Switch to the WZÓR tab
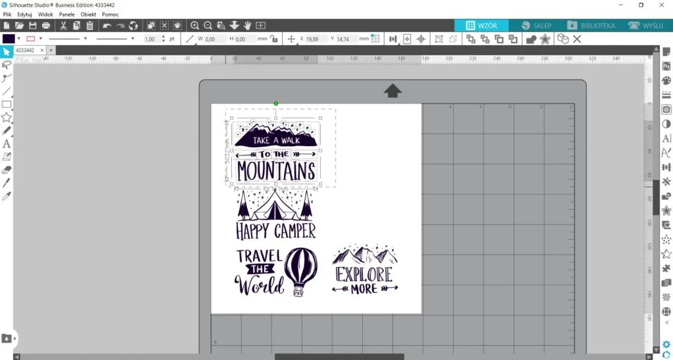This screenshot has width=673, height=360. click(x=482, y=26)
